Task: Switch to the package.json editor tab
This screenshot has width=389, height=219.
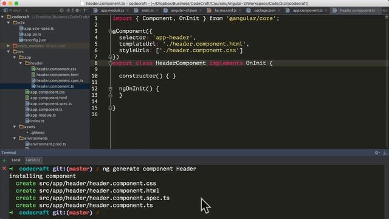Action: coord(264,10)
